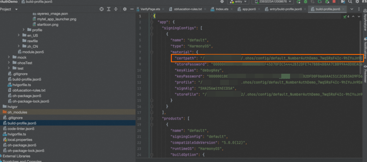This screenshot has width=367, height=162.
Task: Open Project panel options gear
Action: click(x=125, y=9)
